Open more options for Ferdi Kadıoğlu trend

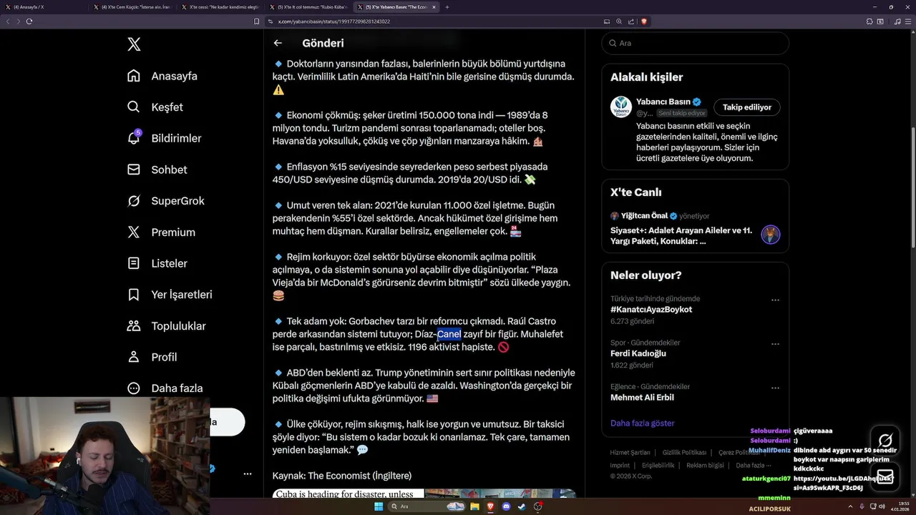coord(775,344)
